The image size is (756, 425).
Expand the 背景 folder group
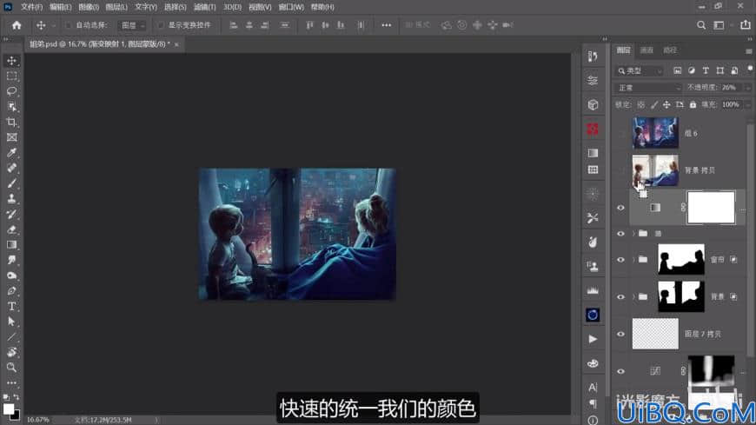(633, 296)
